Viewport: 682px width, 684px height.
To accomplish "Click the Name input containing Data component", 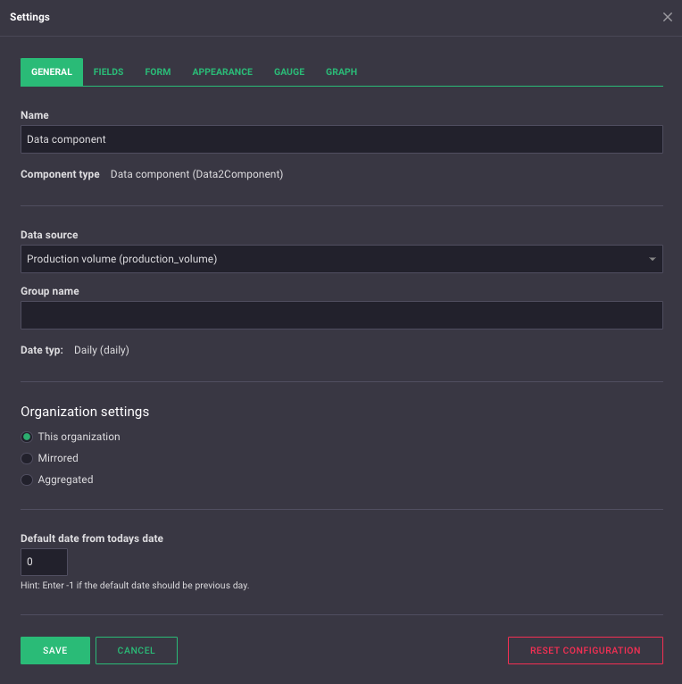I will point(341,139).
